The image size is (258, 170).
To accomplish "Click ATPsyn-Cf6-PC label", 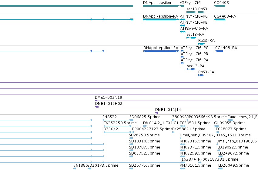I will pyautogui.click(x=194, y=48).
